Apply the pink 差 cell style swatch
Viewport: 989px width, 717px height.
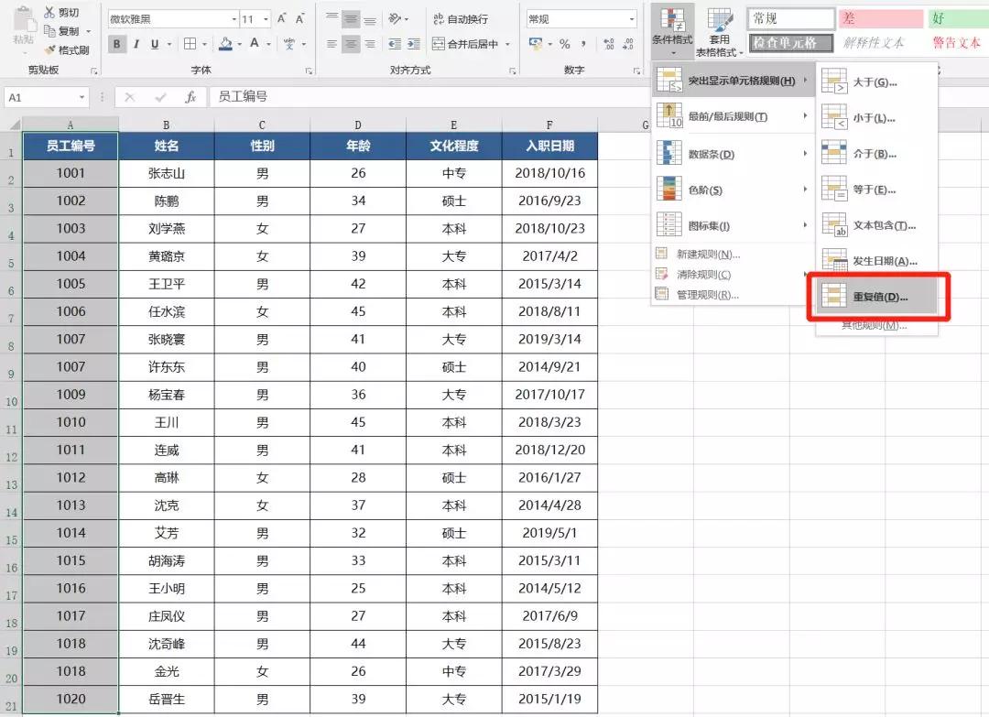[x=880, y=19]
